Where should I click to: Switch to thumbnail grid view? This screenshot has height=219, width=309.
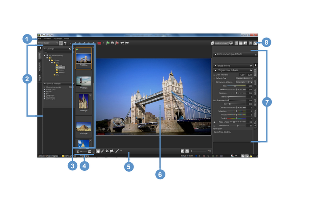click(x=236, y=43)
